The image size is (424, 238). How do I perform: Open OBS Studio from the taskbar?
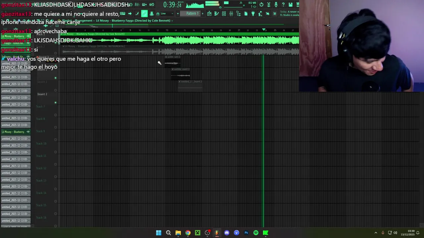[x=207, y=233]
